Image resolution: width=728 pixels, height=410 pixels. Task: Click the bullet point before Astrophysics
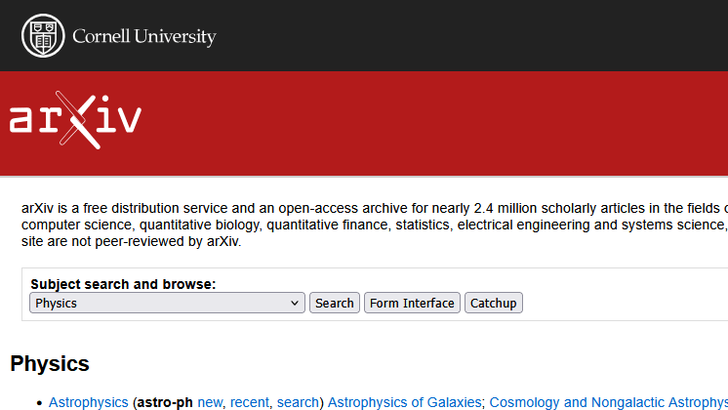coord(38,403)
